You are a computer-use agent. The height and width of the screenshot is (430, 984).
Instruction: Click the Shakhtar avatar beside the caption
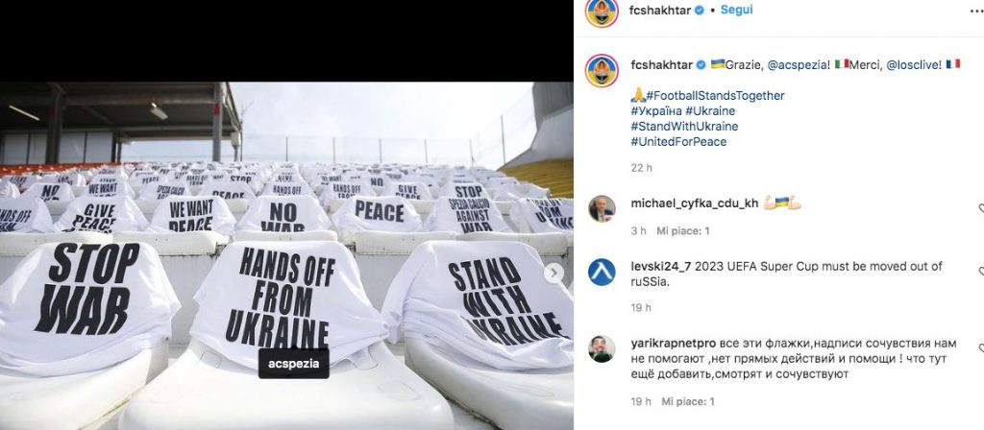click(x=602, y=70)
